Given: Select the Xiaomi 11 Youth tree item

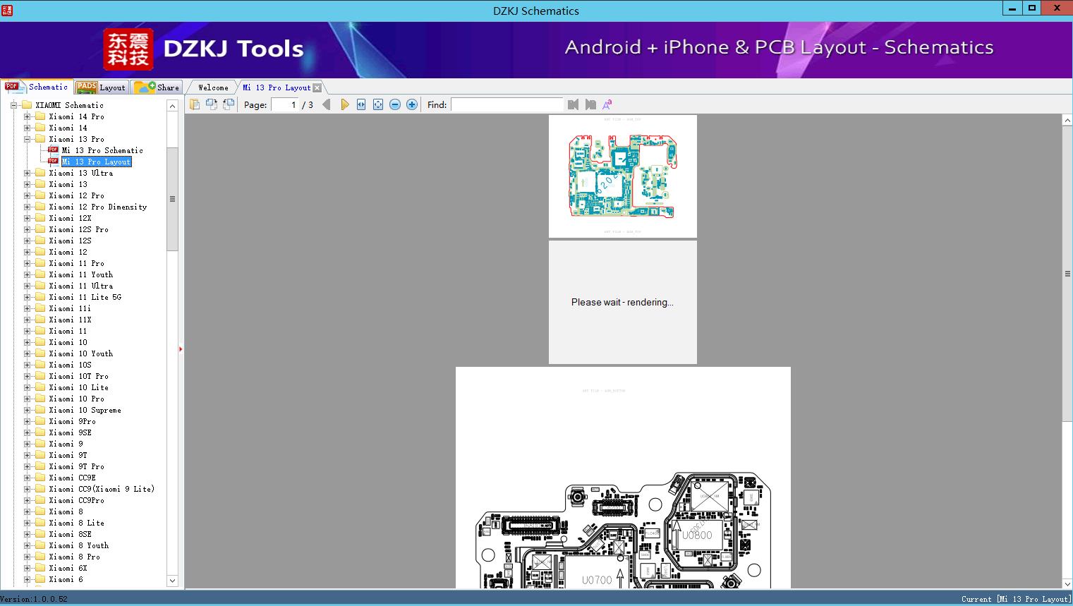Looking at the screenshot, I should coord(81,274).
